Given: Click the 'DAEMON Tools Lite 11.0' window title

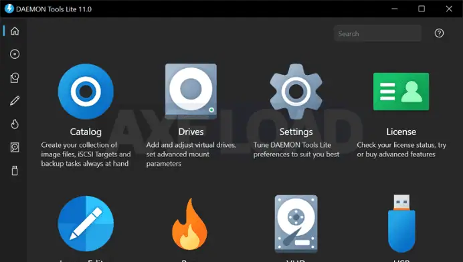Looking at the screenshot, I should pyautogui.click(x=54, y=9).
